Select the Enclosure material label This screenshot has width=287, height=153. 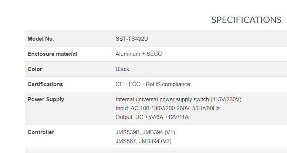[x=53, y=54]
